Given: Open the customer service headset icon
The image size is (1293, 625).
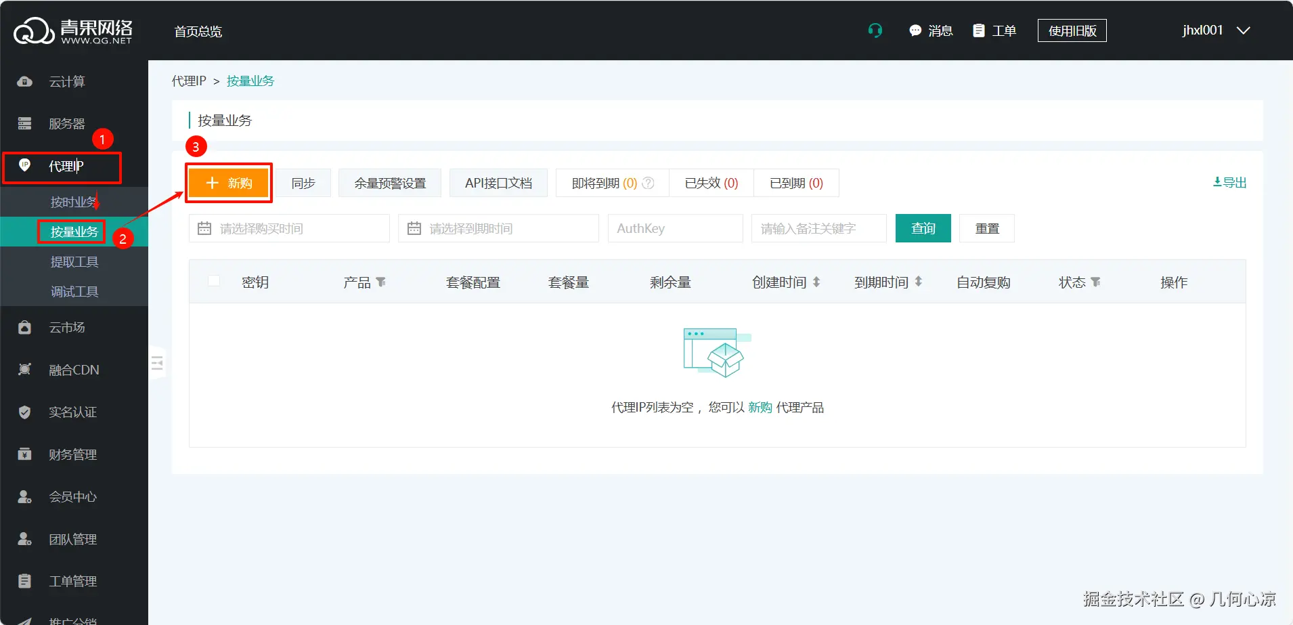Looking at the screenshot, I should pyautogui.click(x=874, y=30).
